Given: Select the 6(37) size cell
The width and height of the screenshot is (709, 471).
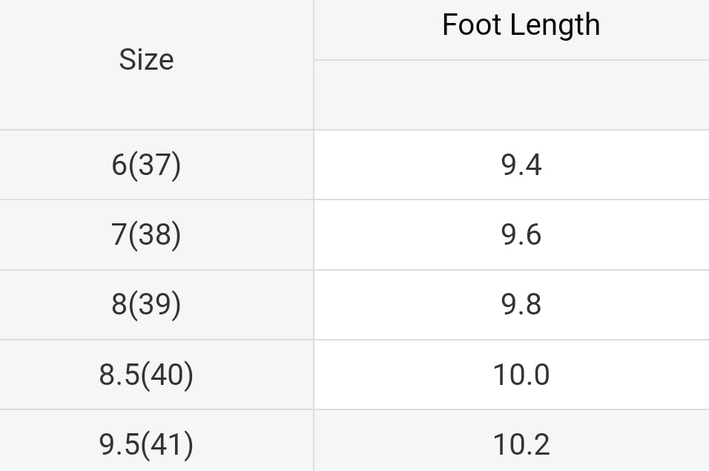Looking at the screenshot, I should [x=146, y=165].
